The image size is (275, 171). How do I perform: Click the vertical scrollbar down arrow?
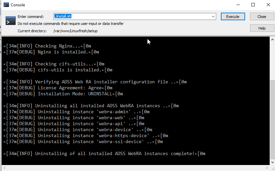coord(272,162)
